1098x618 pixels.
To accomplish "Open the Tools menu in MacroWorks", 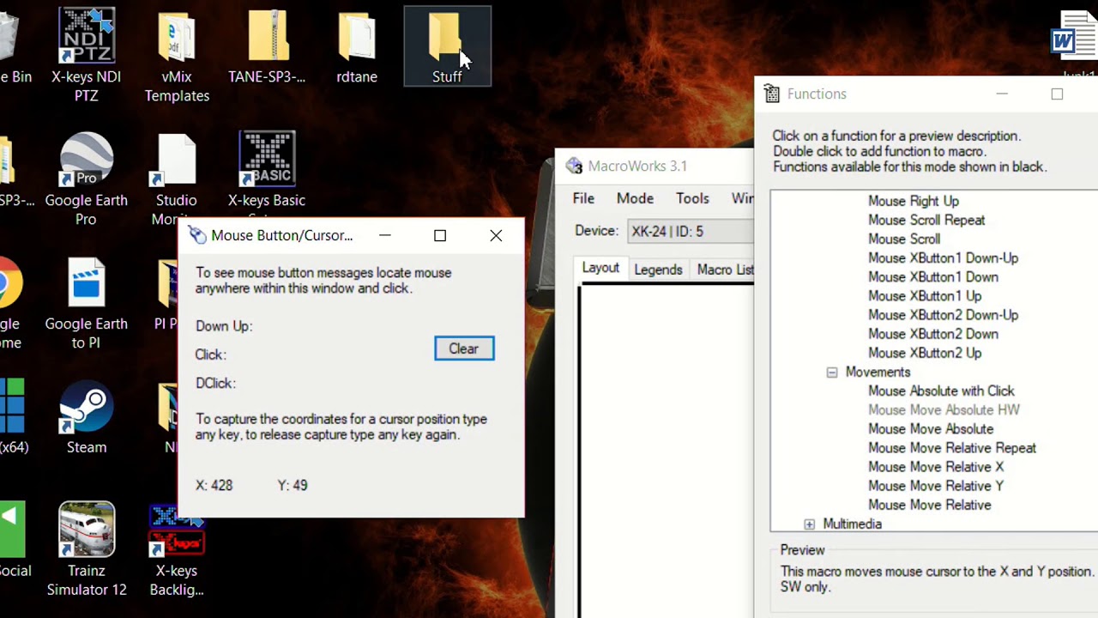I will point(692,198).
